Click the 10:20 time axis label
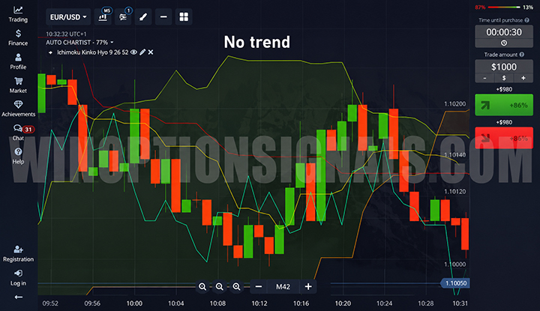The image size is (540, 311). (343, 304)
